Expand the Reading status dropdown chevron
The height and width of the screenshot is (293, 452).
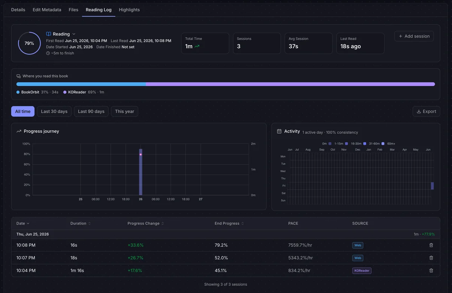74,34
